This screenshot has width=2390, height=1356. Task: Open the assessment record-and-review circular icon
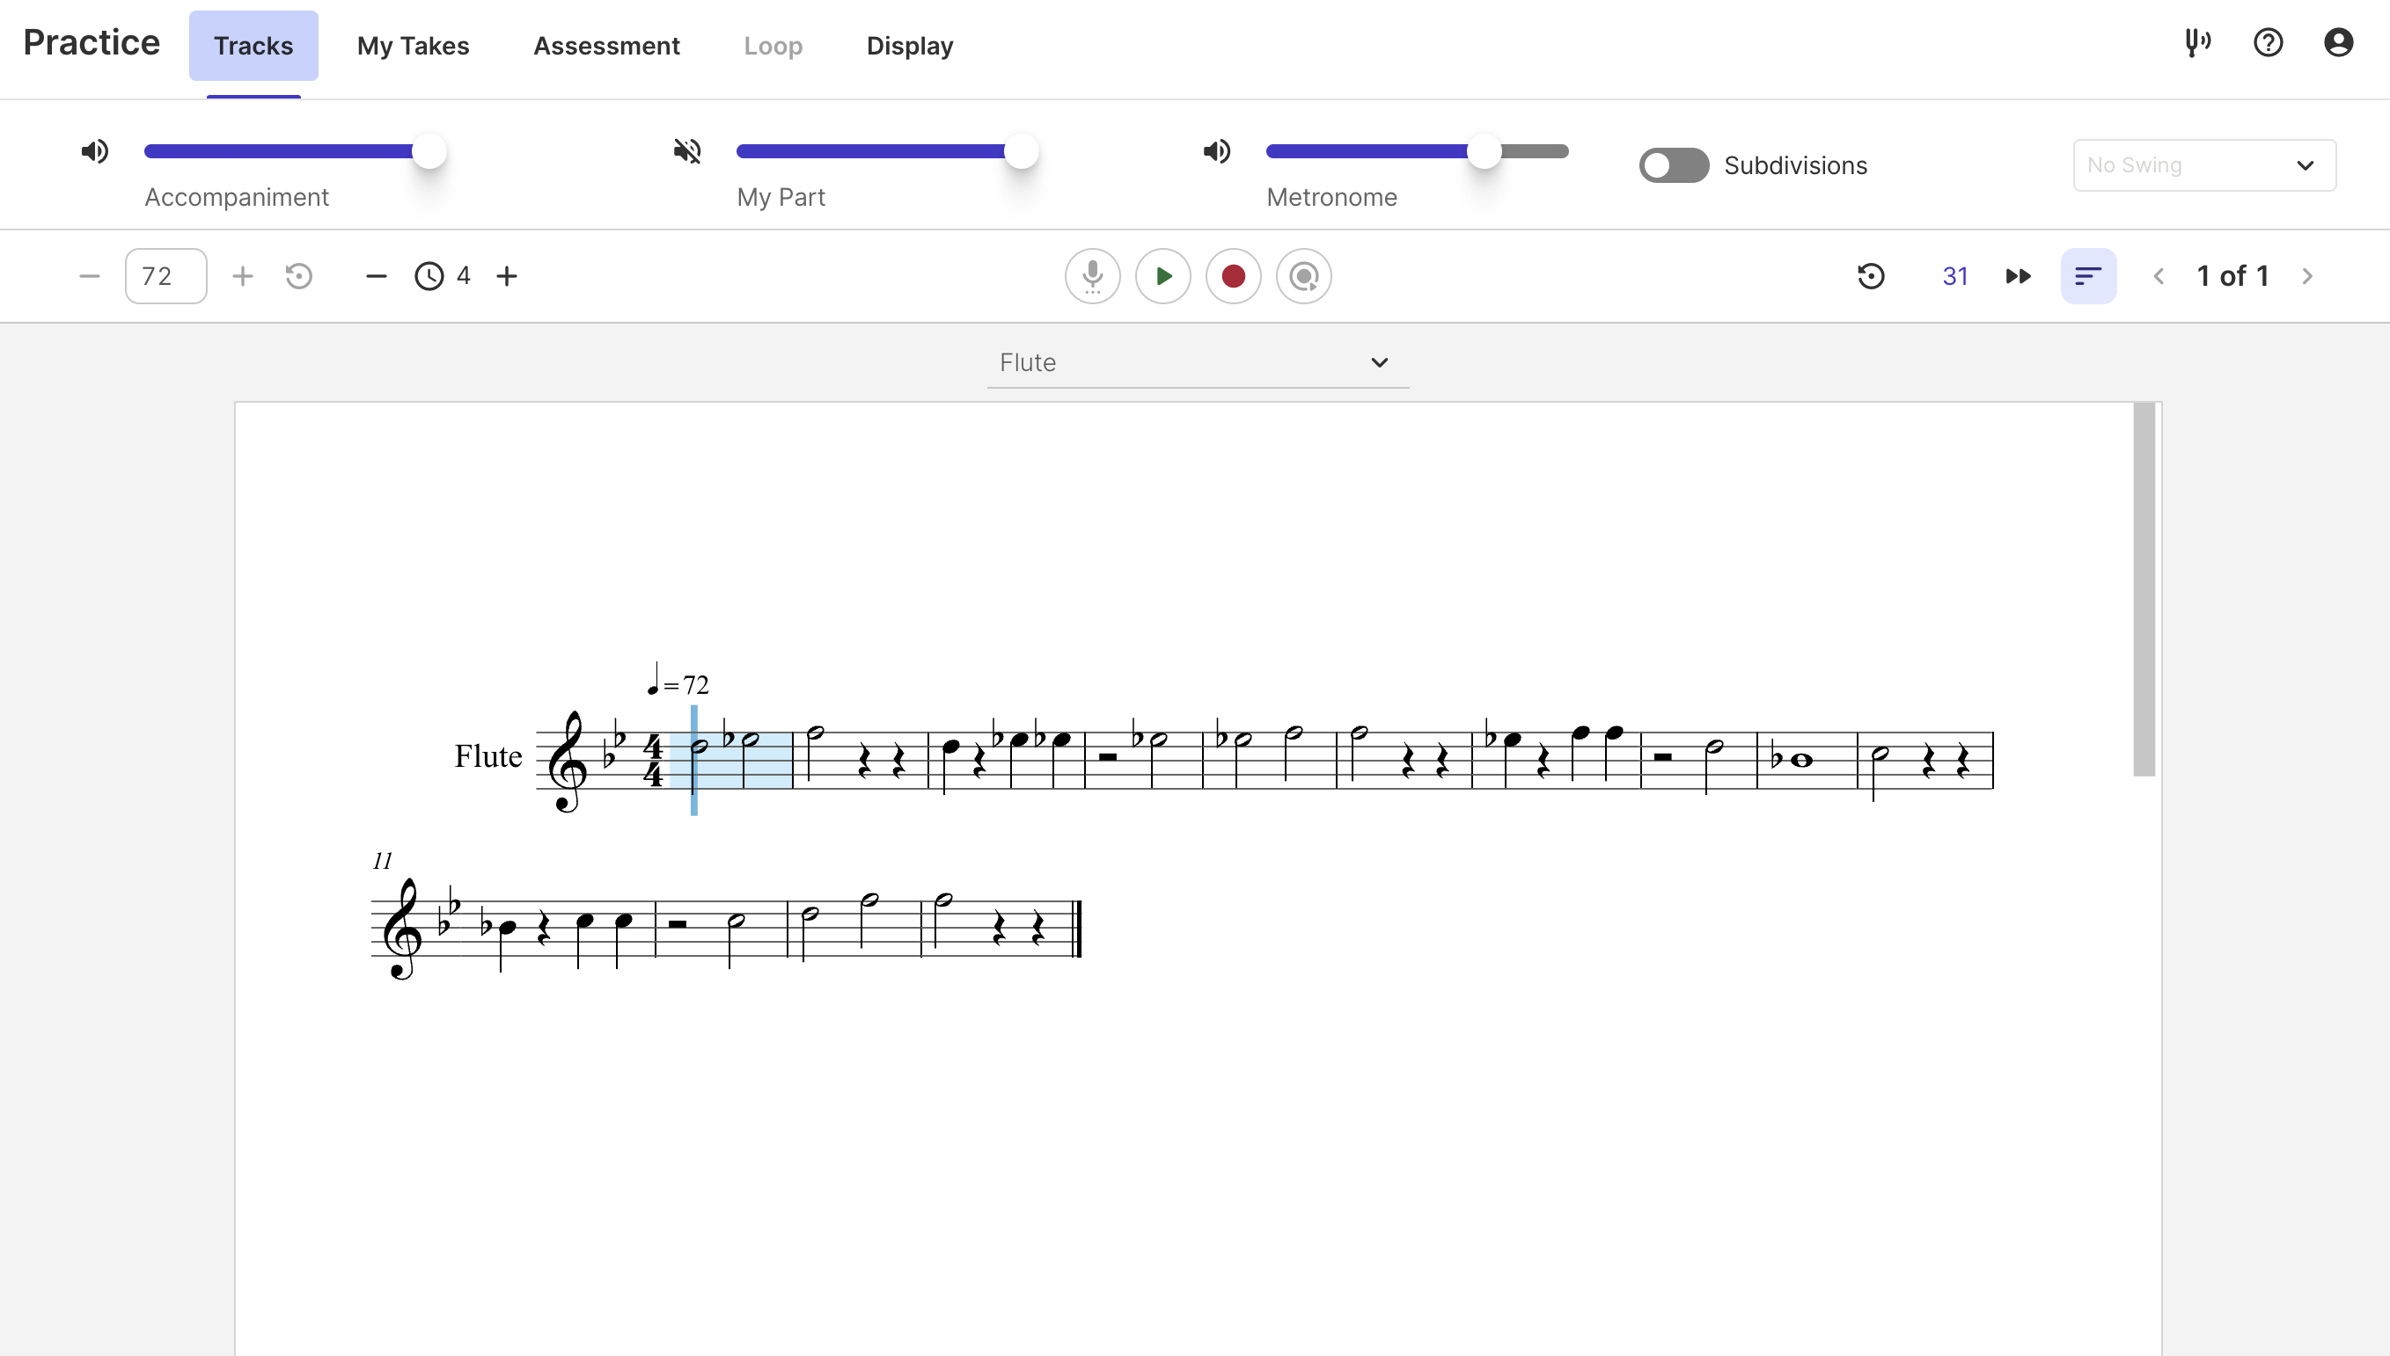[x=1302, y=275]
